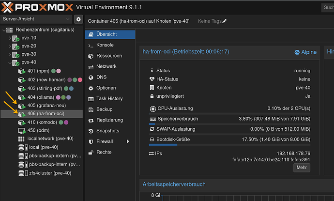Click the IP address 192.168.178.76

tap(293, 154)
